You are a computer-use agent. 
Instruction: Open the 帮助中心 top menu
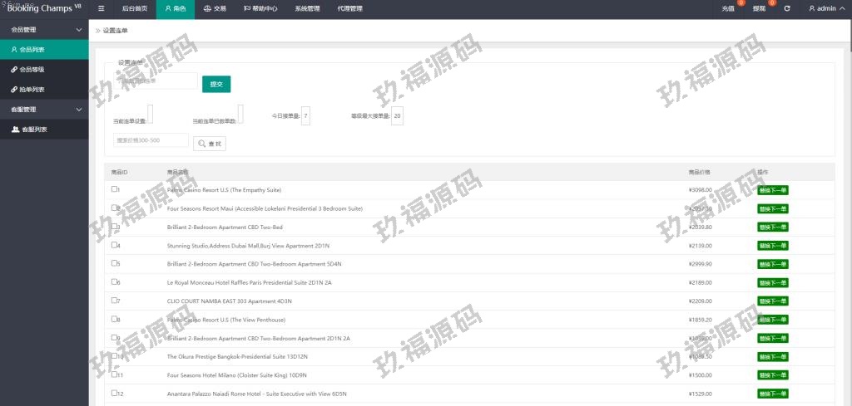tap(260, 8)
